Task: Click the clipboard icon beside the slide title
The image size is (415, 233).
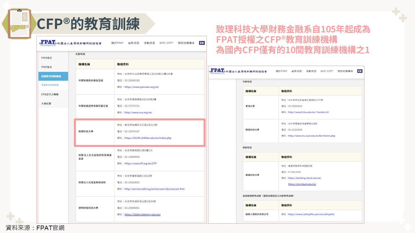Action: (20, 23)
